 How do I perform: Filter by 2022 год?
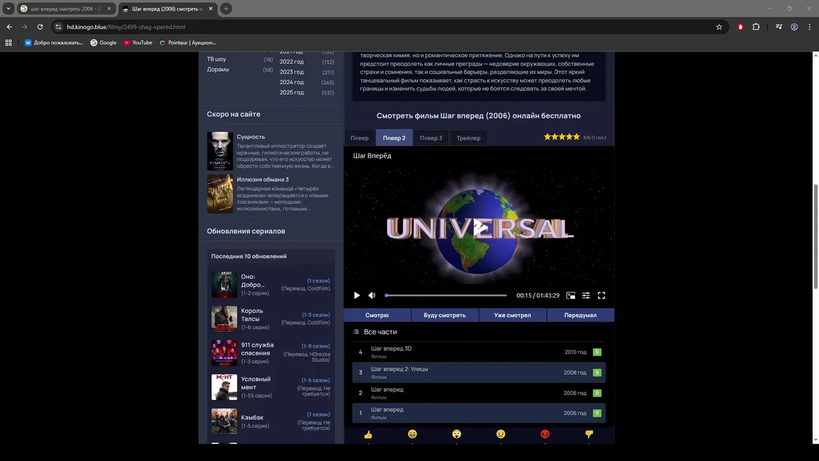coord(292,61)
